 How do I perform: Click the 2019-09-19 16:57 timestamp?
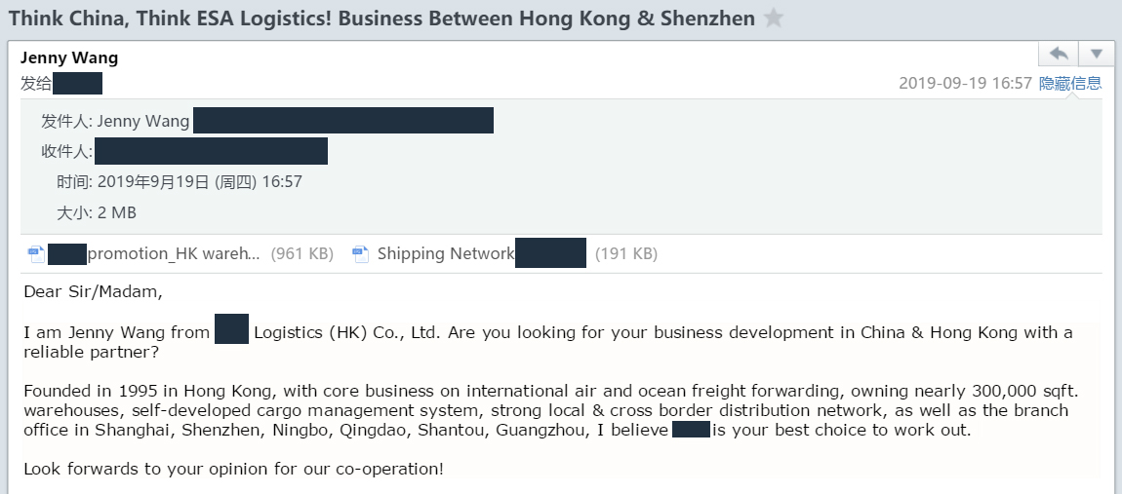tap(964, 84)
